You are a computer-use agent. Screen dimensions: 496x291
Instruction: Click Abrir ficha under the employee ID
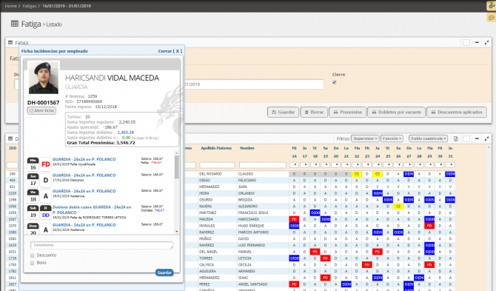[41, 111]
